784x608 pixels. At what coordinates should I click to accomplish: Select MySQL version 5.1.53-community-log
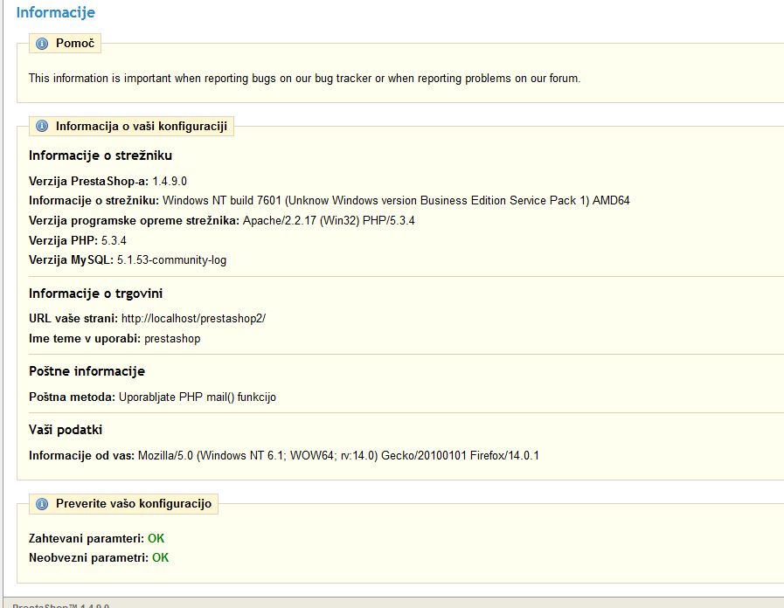pyautogui.click(x=171, y=260)
